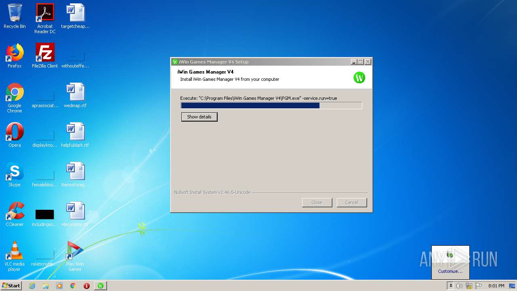Click the Customize... link in the tray popup

[x=450, y=271]
